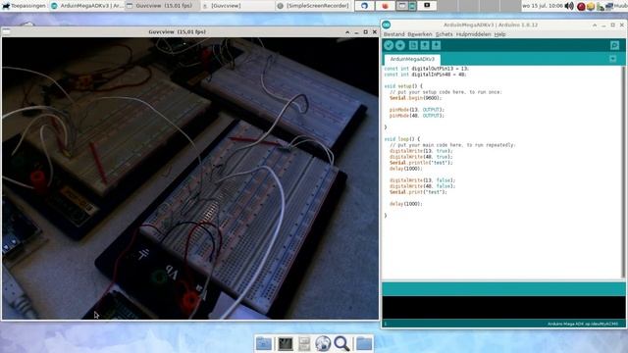
Task: Roll up the Guvcview window with caret button
Action: pyautogui.click(x=347, y=32)
